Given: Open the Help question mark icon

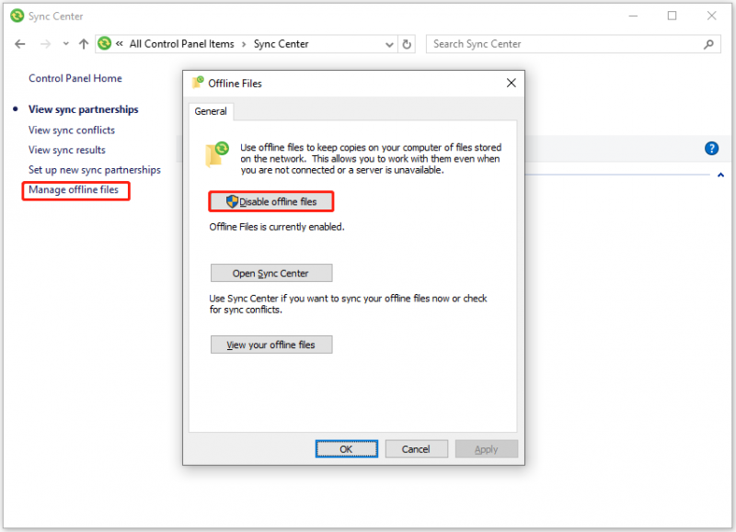Looking at the screenshot, I should point(711,149).
